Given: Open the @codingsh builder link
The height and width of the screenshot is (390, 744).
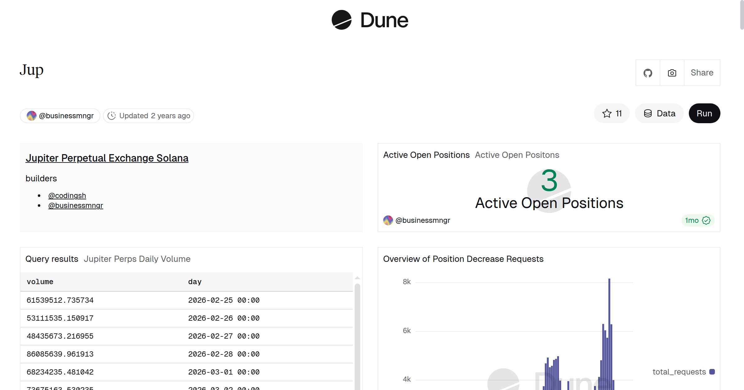Looking at the screenshot, I should click(x=67, y=196).
